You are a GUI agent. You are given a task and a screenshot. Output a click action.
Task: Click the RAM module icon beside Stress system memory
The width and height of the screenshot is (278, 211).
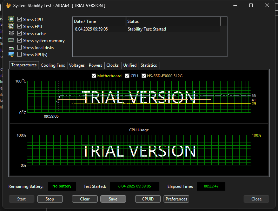coord(11,40)
